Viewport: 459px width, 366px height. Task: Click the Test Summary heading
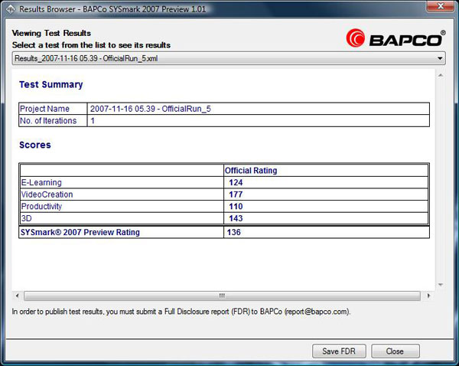coord(51,84)
